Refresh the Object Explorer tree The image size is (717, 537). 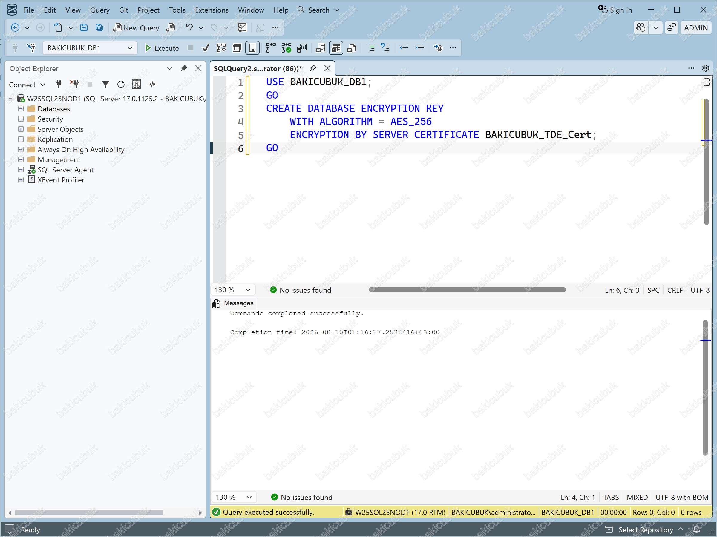[121, 85]
